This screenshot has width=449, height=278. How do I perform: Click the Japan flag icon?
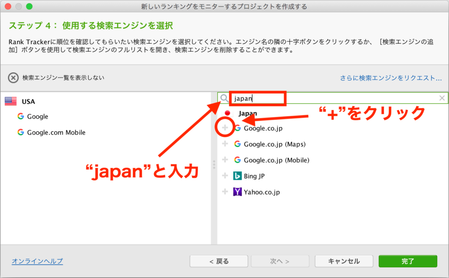(228, 113)
